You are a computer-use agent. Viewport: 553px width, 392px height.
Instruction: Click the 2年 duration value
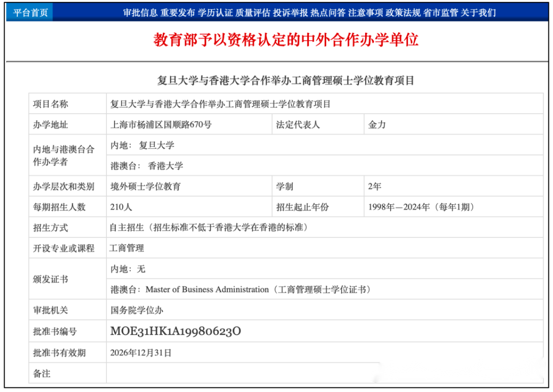pos(374,186)
